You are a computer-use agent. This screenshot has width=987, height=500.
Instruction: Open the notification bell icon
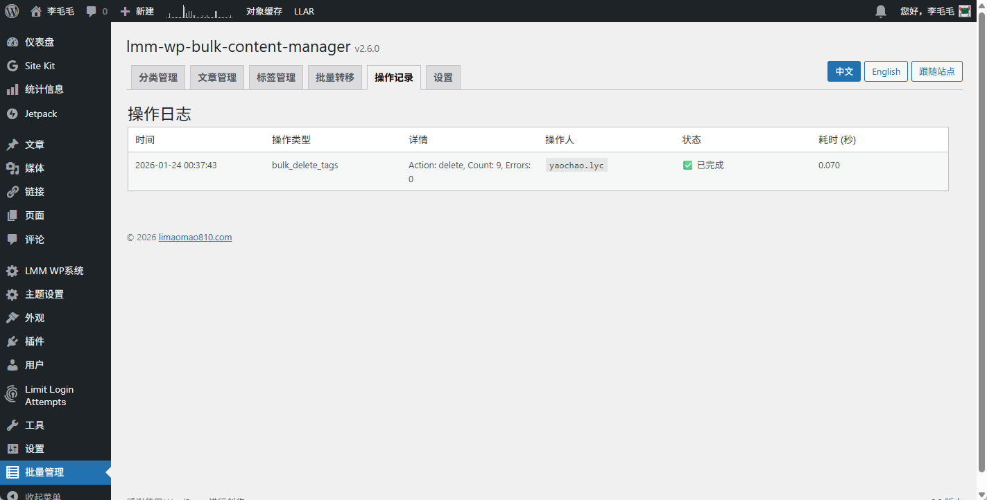881,11
